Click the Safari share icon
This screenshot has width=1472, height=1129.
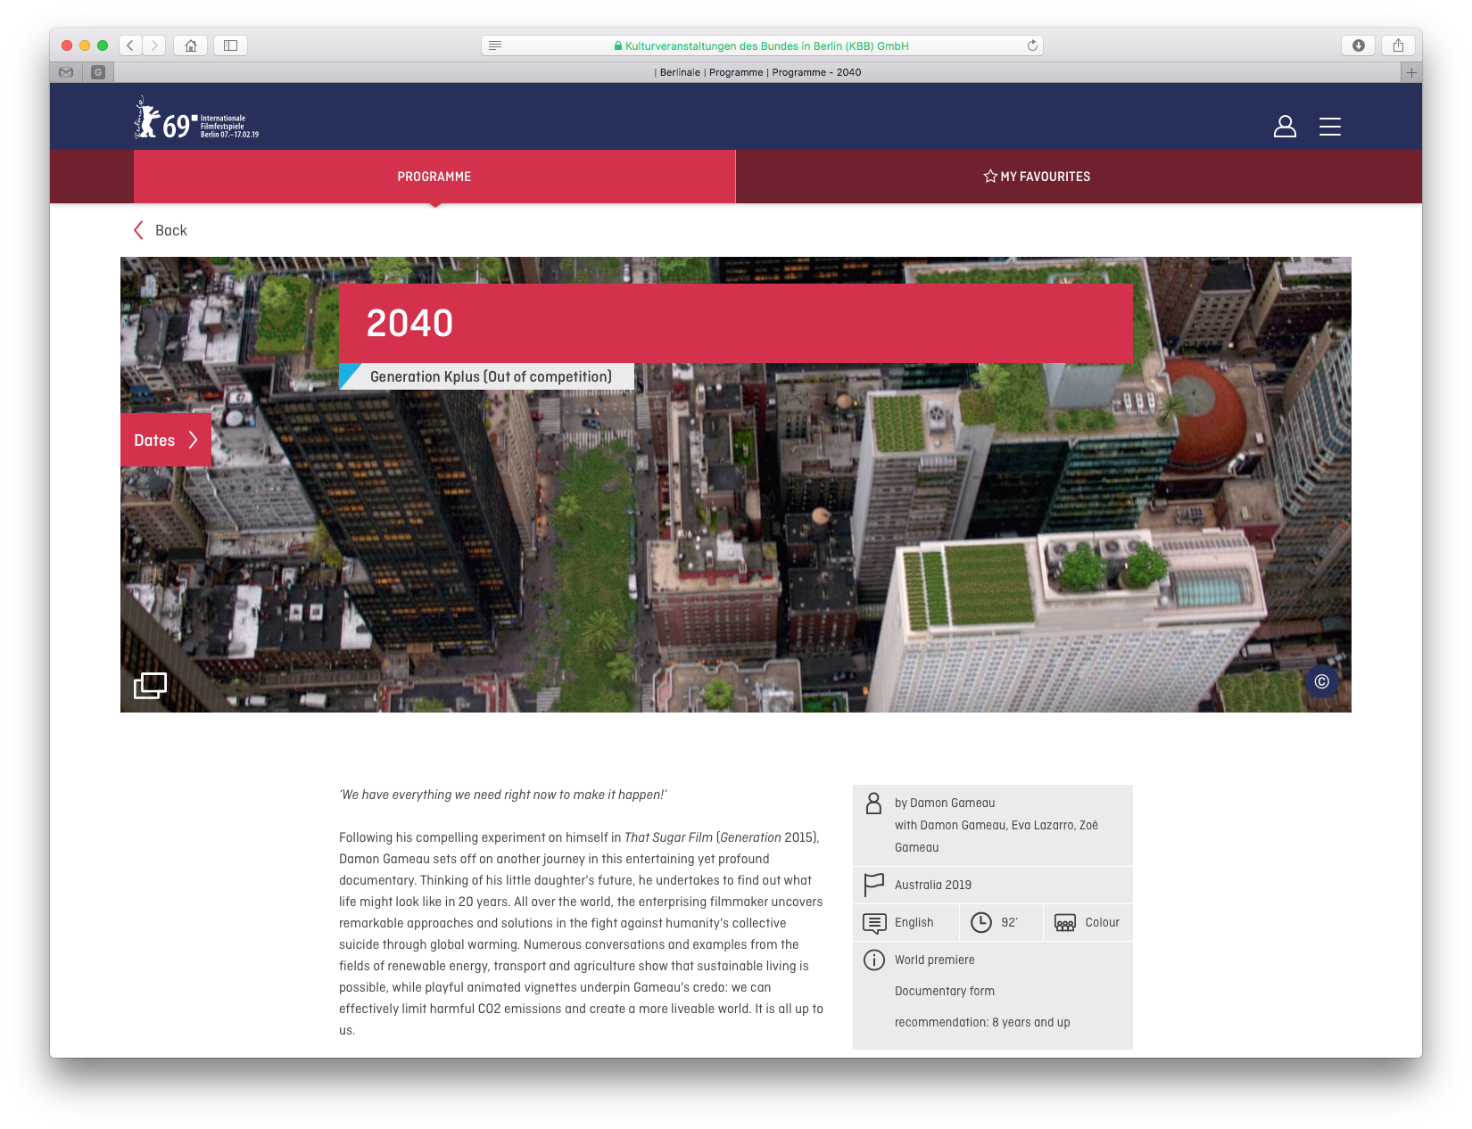pyautogui.click(x=1398, y=45)
